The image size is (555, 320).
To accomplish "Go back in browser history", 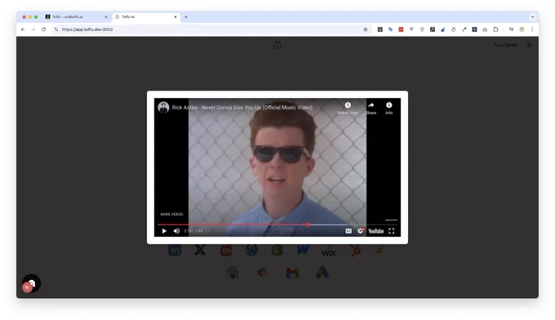I will tap(23, 29).
